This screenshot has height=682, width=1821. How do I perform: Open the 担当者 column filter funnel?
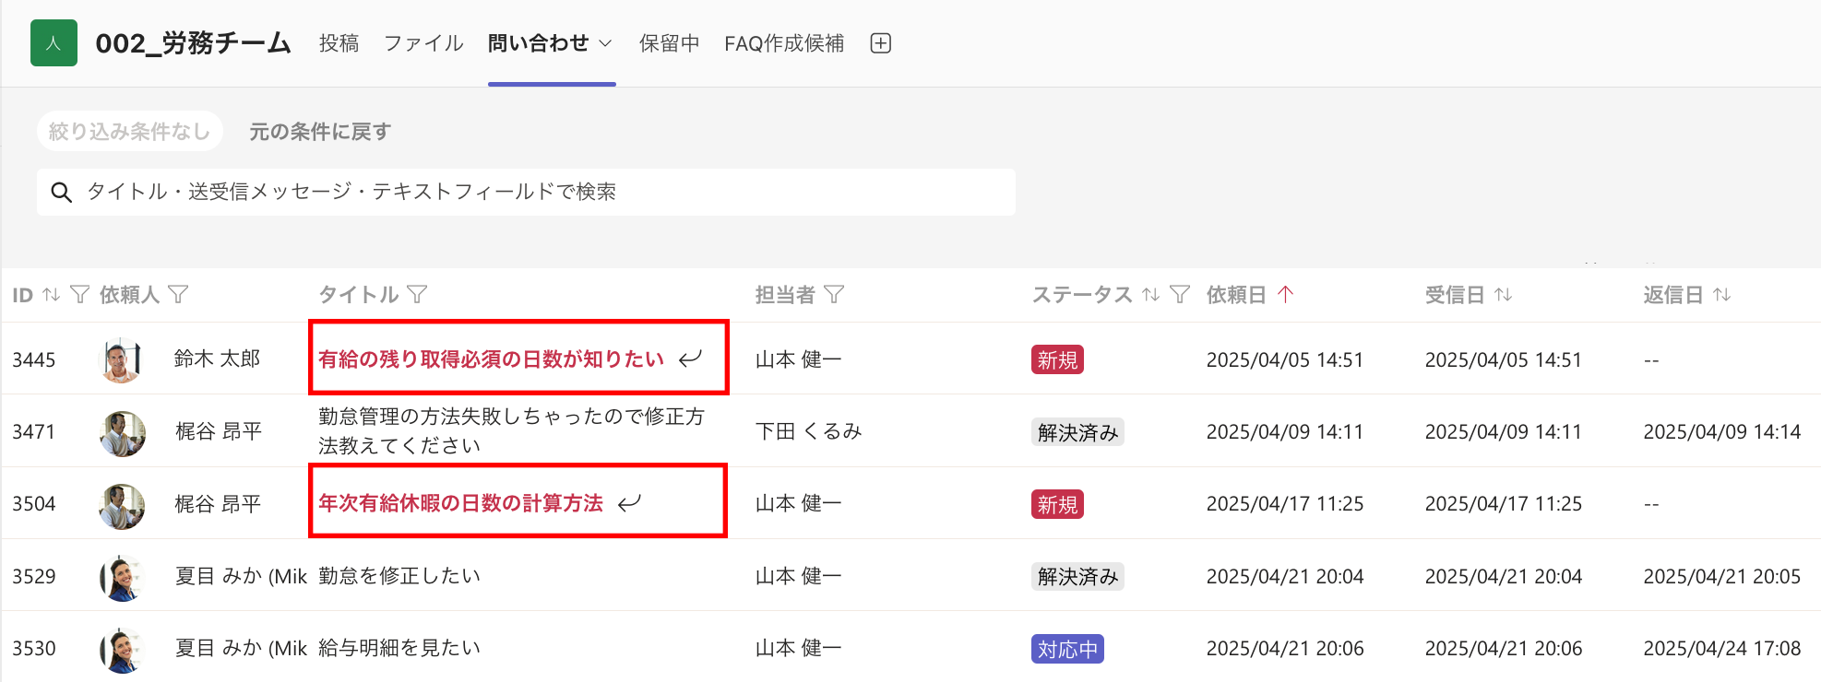click(x=834, y=294)
